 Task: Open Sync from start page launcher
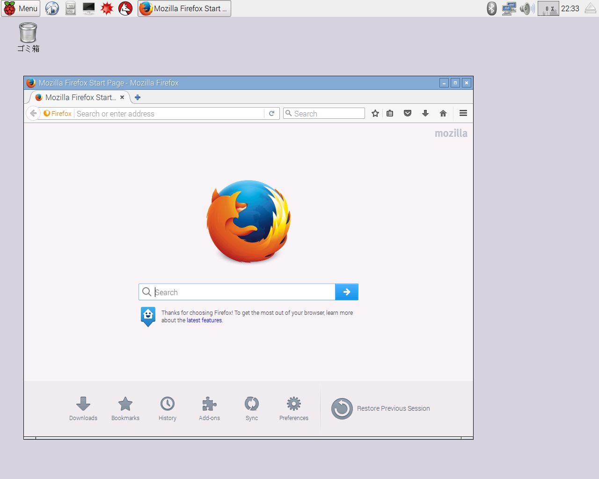(252, 408)
